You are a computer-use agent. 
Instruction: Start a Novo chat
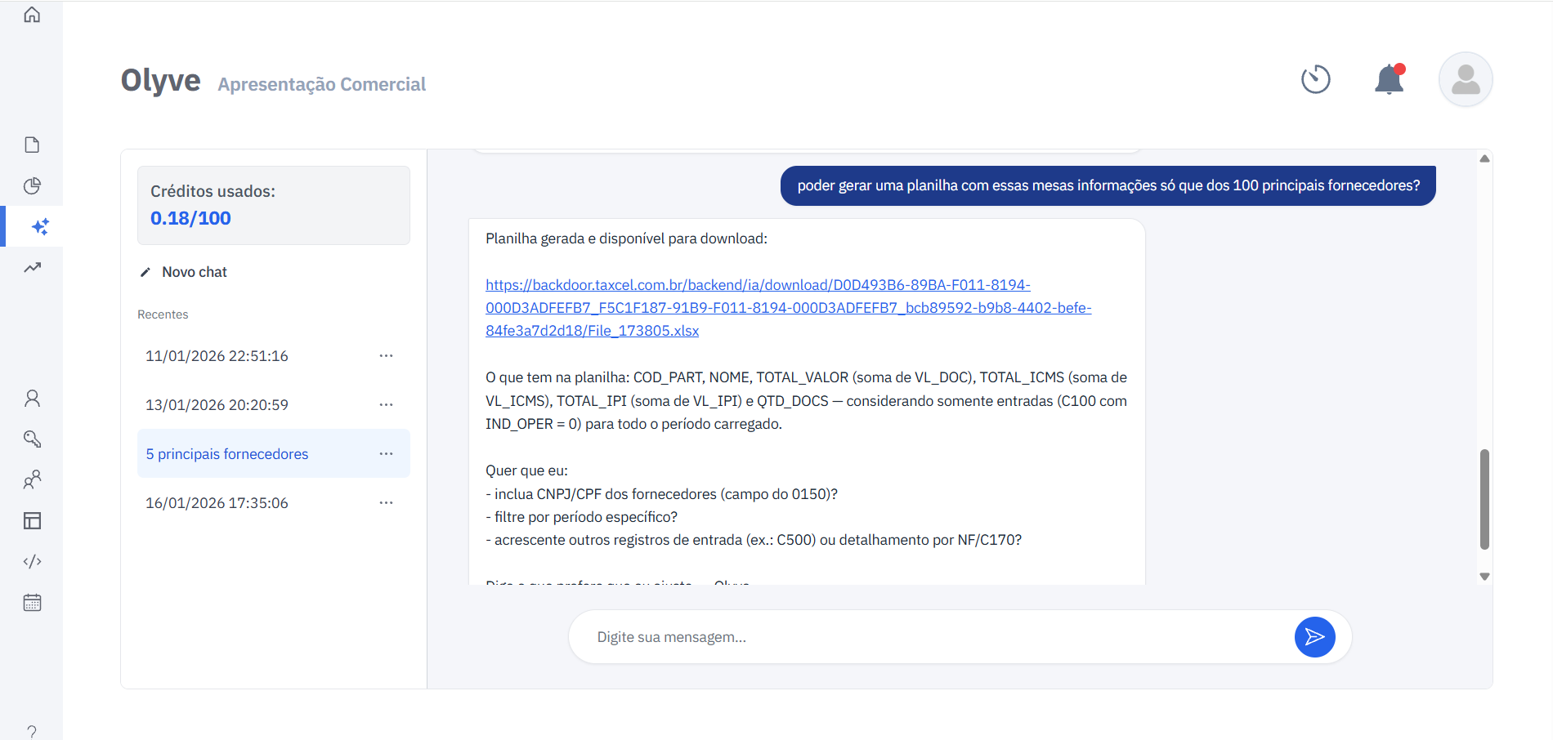click(x=194, y=272)
